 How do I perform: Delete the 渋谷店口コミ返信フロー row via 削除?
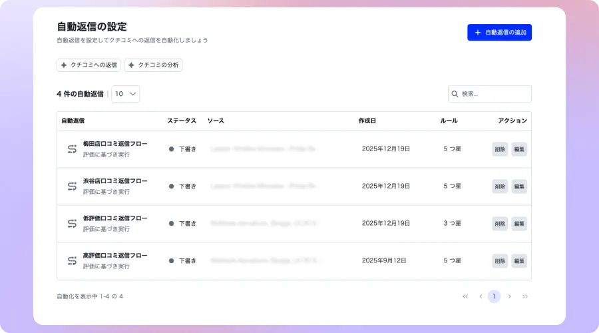click(500, 186)
